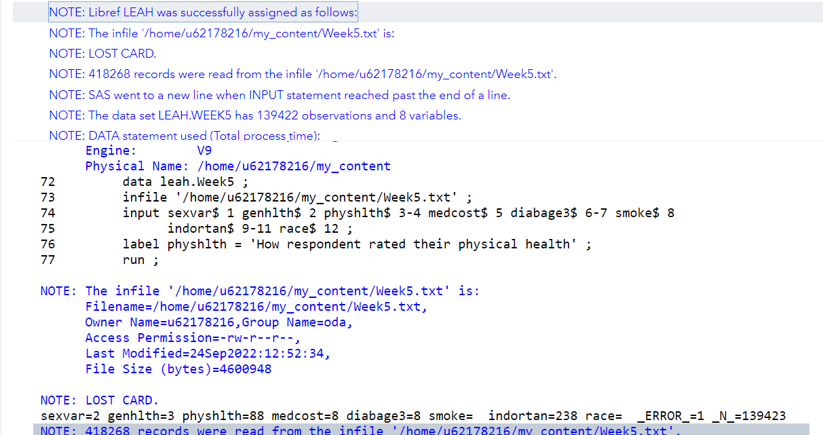Click the 'Last Modified=24Sep2022' log line
Viewport: 823px width, 435px height.
(x=208, y=354)
